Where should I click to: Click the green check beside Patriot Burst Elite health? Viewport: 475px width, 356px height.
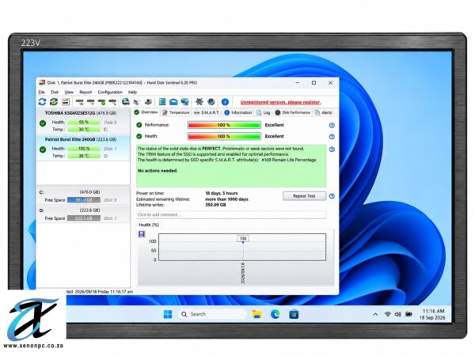(43, 150)
